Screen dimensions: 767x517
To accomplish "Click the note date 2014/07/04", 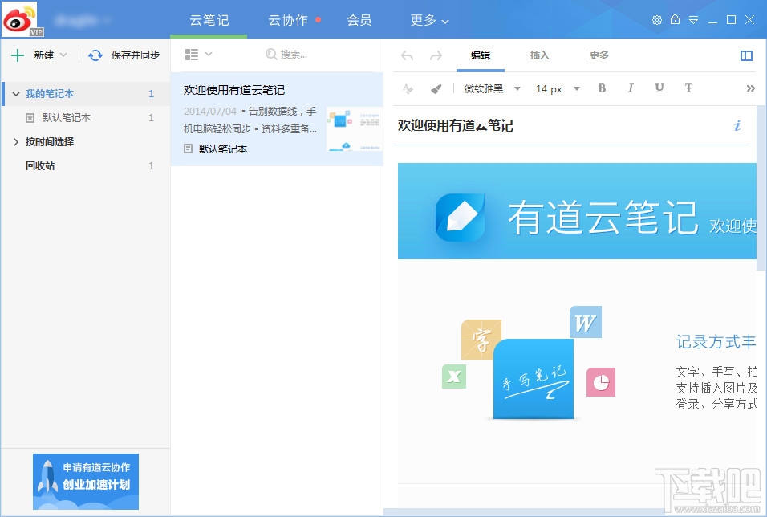I will (x=210, y=112).
